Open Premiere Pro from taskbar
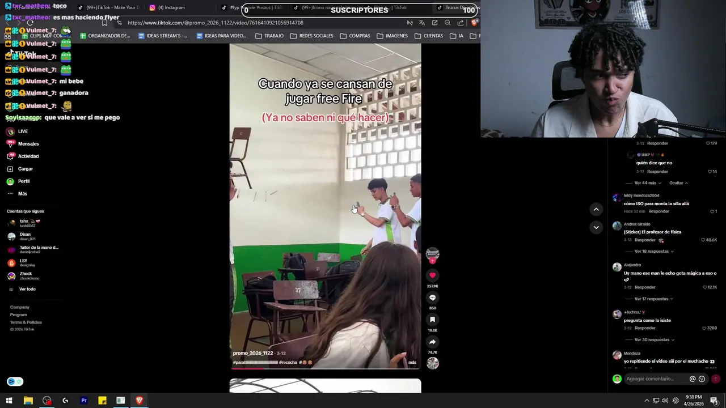Screen dimensions: 726x408 (x=84, y=401)
